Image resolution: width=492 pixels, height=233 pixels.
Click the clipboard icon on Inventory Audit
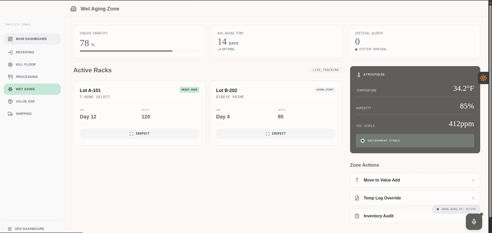click(357, 216)
